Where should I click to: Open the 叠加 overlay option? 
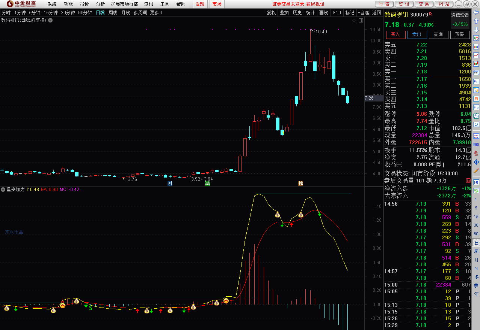pos(284,12)
